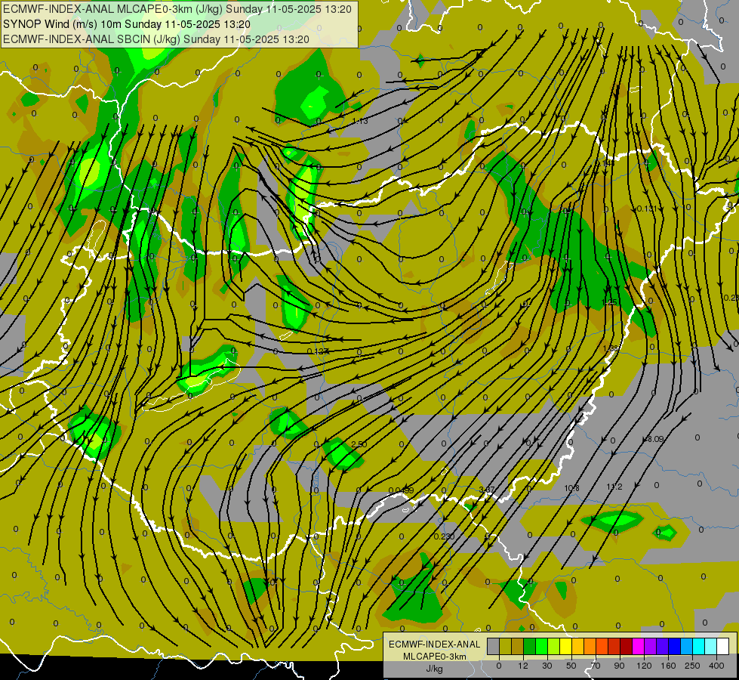The width and height of the screenshot is (739, 680).
Task: Click the pure yellow legend swatch before 50
Action: (x=566, y=646)
